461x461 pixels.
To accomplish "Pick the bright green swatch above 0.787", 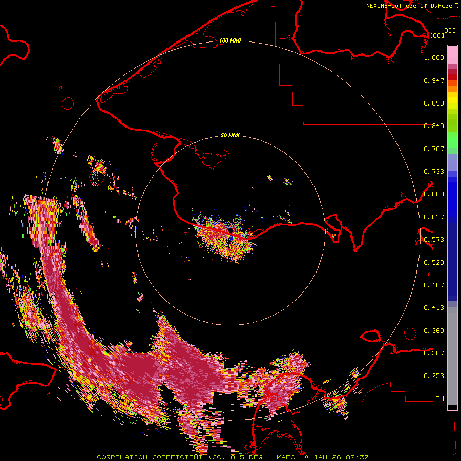I will tap(452, 139).
